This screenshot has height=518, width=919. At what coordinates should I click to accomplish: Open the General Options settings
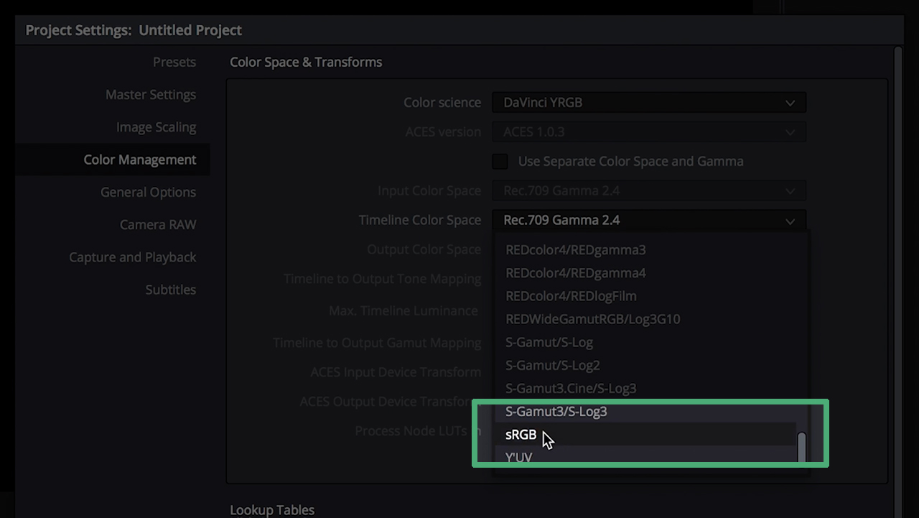pyautogui.click(x=148, y=192)
